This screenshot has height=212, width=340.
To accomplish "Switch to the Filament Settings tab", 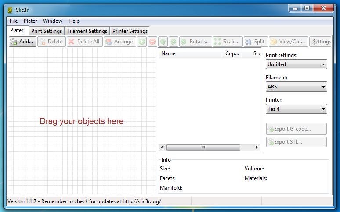I will (x=87, y=31).
